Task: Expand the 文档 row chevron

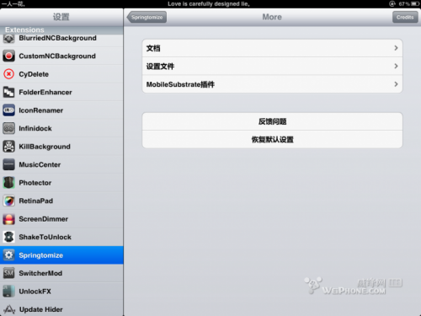Action: [x=396, y=48]
